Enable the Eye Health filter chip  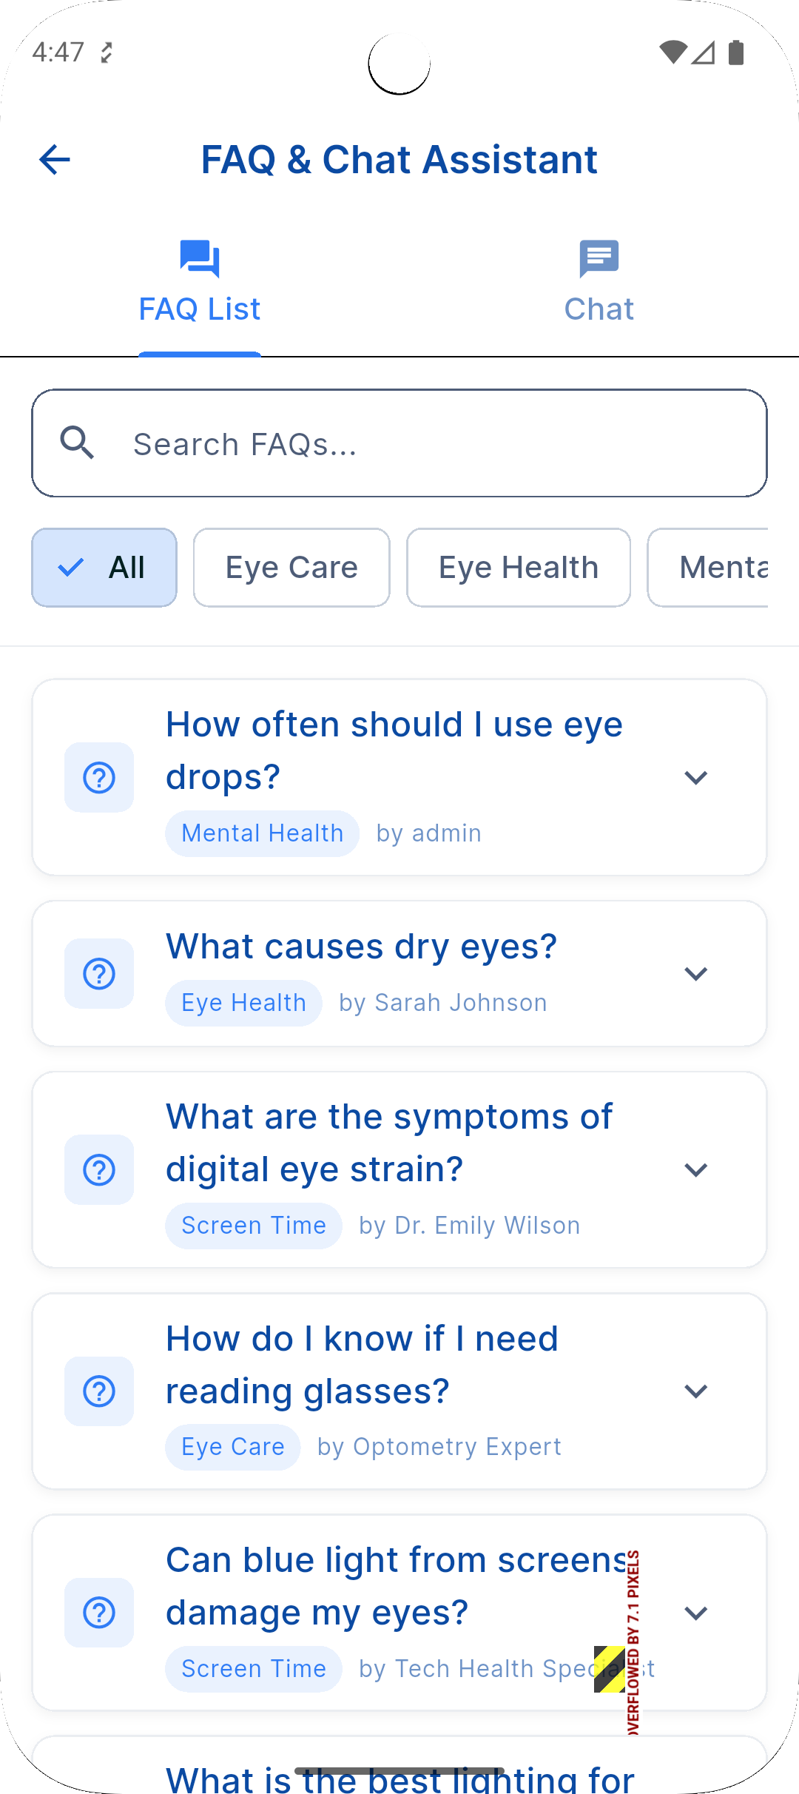point(519,568)
